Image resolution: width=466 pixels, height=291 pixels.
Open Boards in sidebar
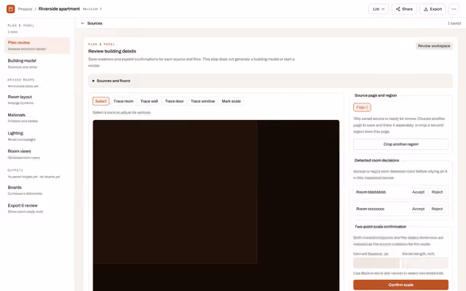click(37, 190)
